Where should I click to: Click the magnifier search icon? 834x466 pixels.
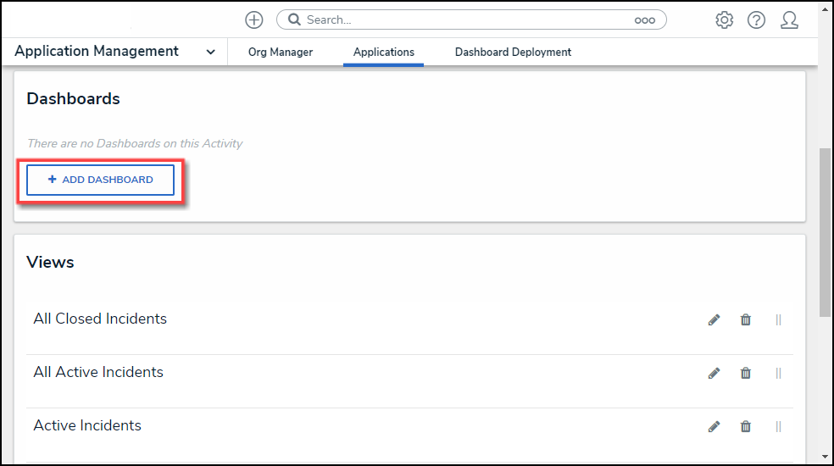click(294, 19)
